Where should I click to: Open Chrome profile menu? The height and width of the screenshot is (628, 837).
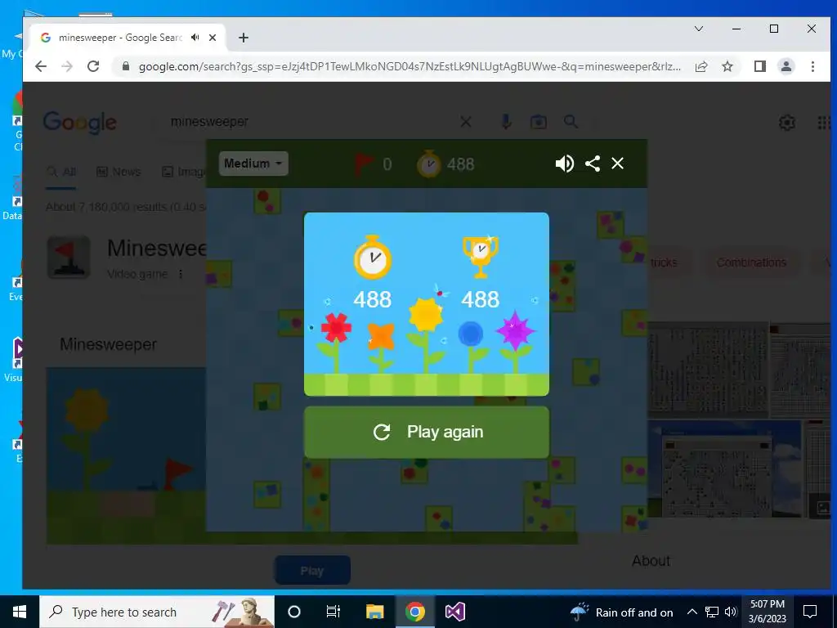coord(786,66)
